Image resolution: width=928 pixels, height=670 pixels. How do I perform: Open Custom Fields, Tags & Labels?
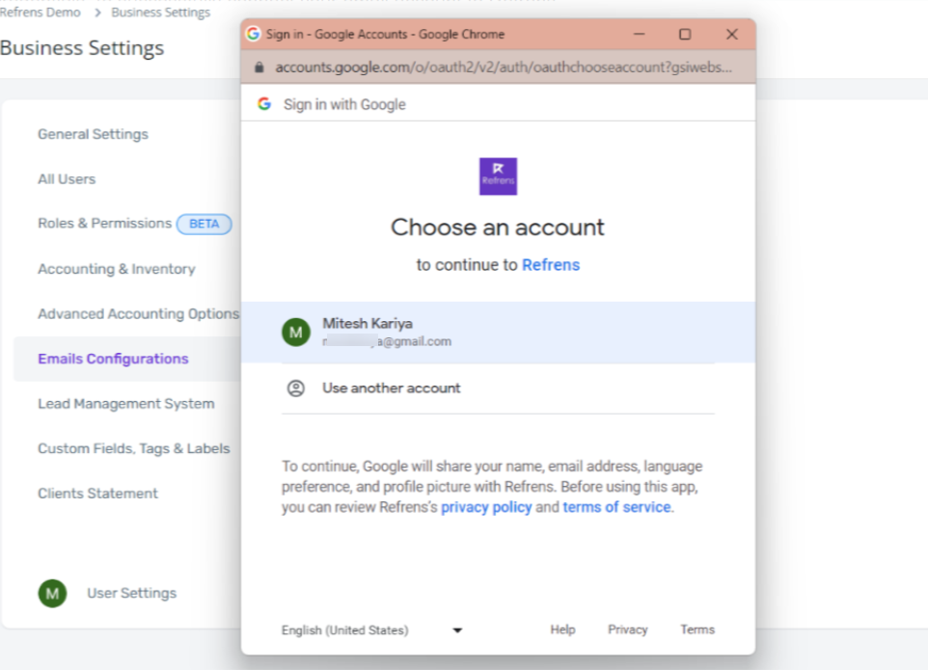click(134, 449)
